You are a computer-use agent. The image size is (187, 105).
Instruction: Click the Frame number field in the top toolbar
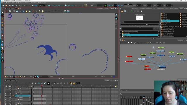(139, 6)
